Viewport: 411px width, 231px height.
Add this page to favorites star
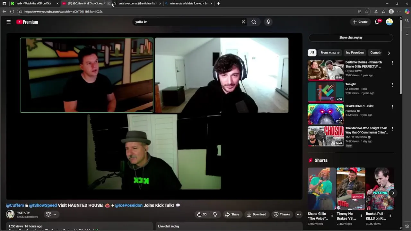[367, 12]
